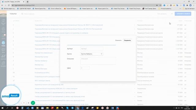Open Windows taskbar search

[7, 108]
